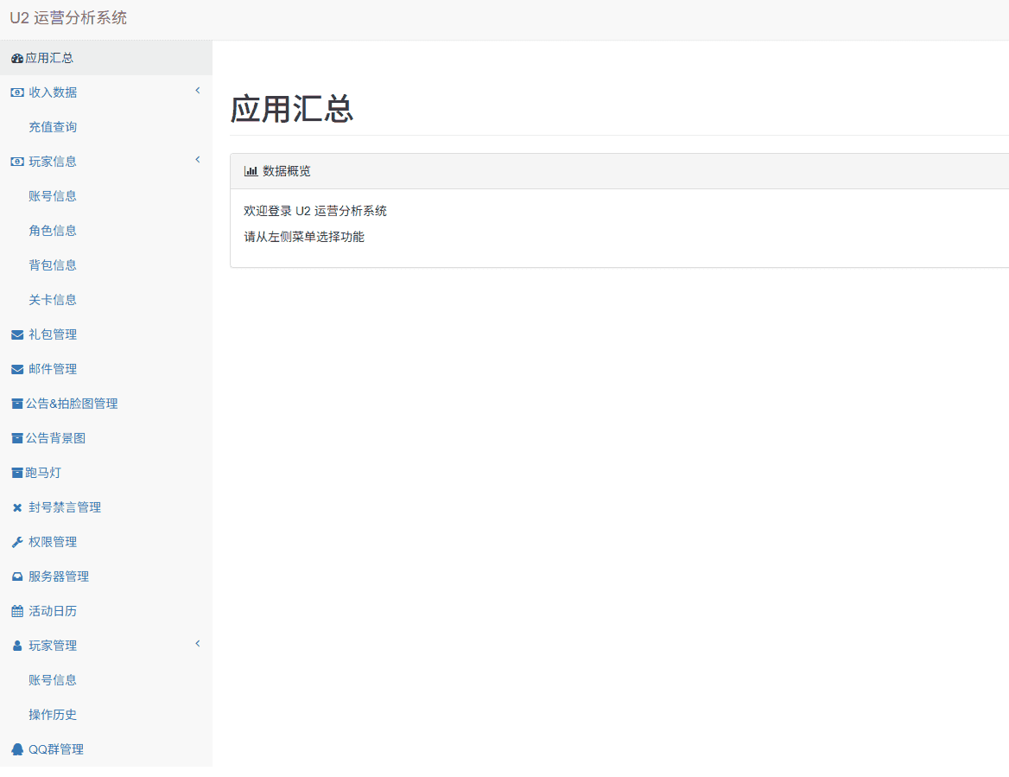Click the QQ penguin icon for QQ群管理
The height and width of the screenshot is (777, 1009).
tap(17, 749)
